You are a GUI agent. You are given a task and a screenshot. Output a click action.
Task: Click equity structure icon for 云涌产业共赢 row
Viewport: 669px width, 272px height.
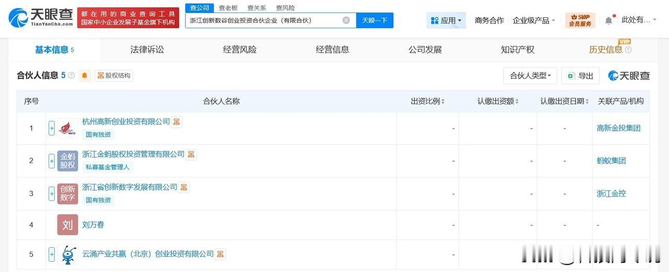pyautogui.click(x=221, y=254)
